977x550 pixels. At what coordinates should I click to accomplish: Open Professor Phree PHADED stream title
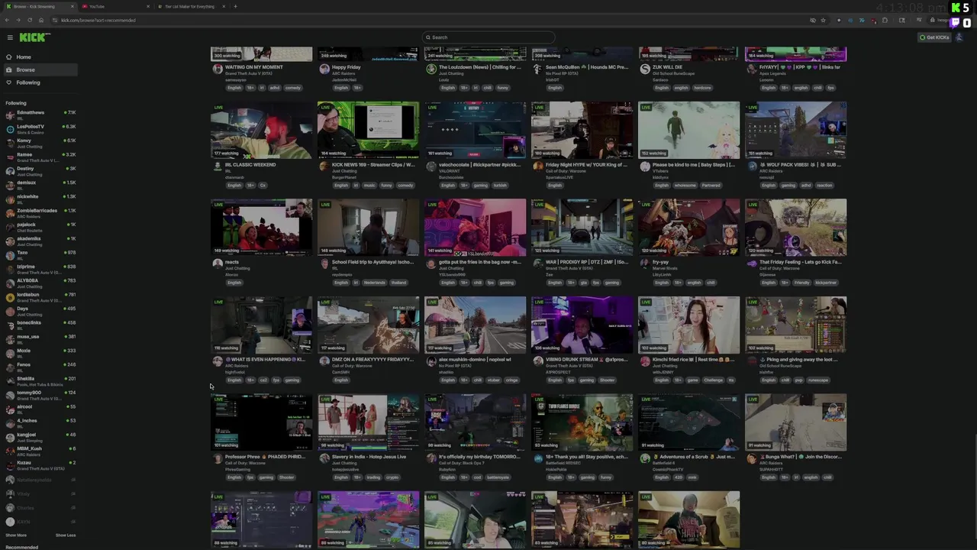[265, 457]
